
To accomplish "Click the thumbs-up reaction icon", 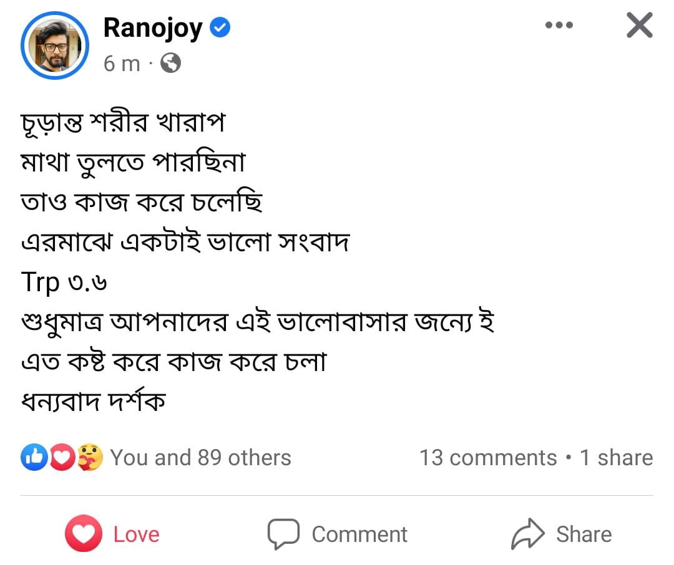I will (36, 457).
